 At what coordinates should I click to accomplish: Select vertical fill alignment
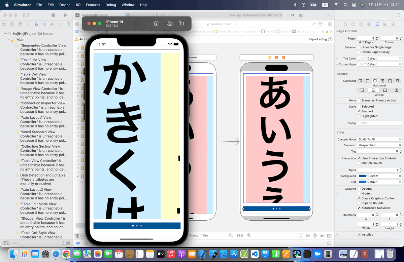tap(396, 90)
